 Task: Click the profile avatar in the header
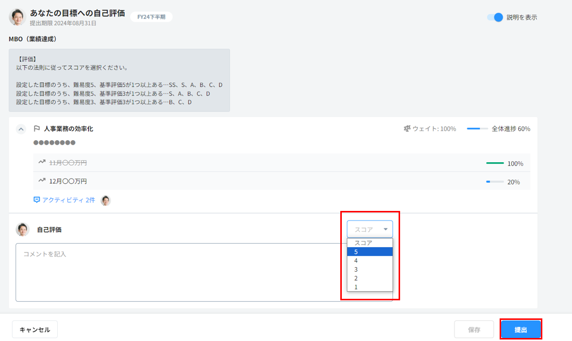click(17, 17)
